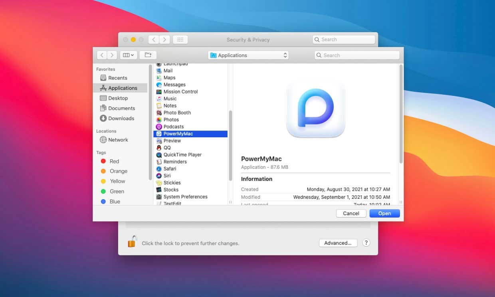Navigate back in Security & Privacy window

pyautogui.click(x=154, y=40)
